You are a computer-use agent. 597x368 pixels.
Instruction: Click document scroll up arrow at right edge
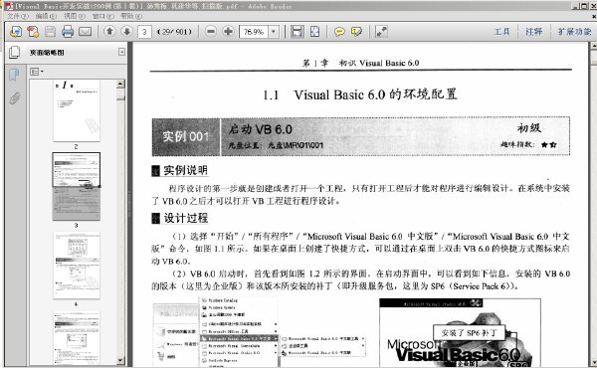pyautogui.click(x=594, y=46)
